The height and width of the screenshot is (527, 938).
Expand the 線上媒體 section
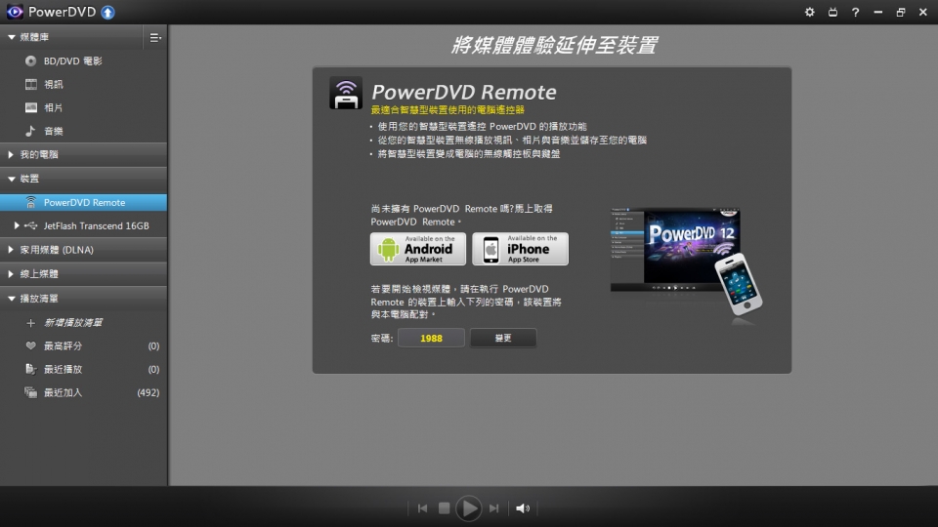[x=11, y=273]
